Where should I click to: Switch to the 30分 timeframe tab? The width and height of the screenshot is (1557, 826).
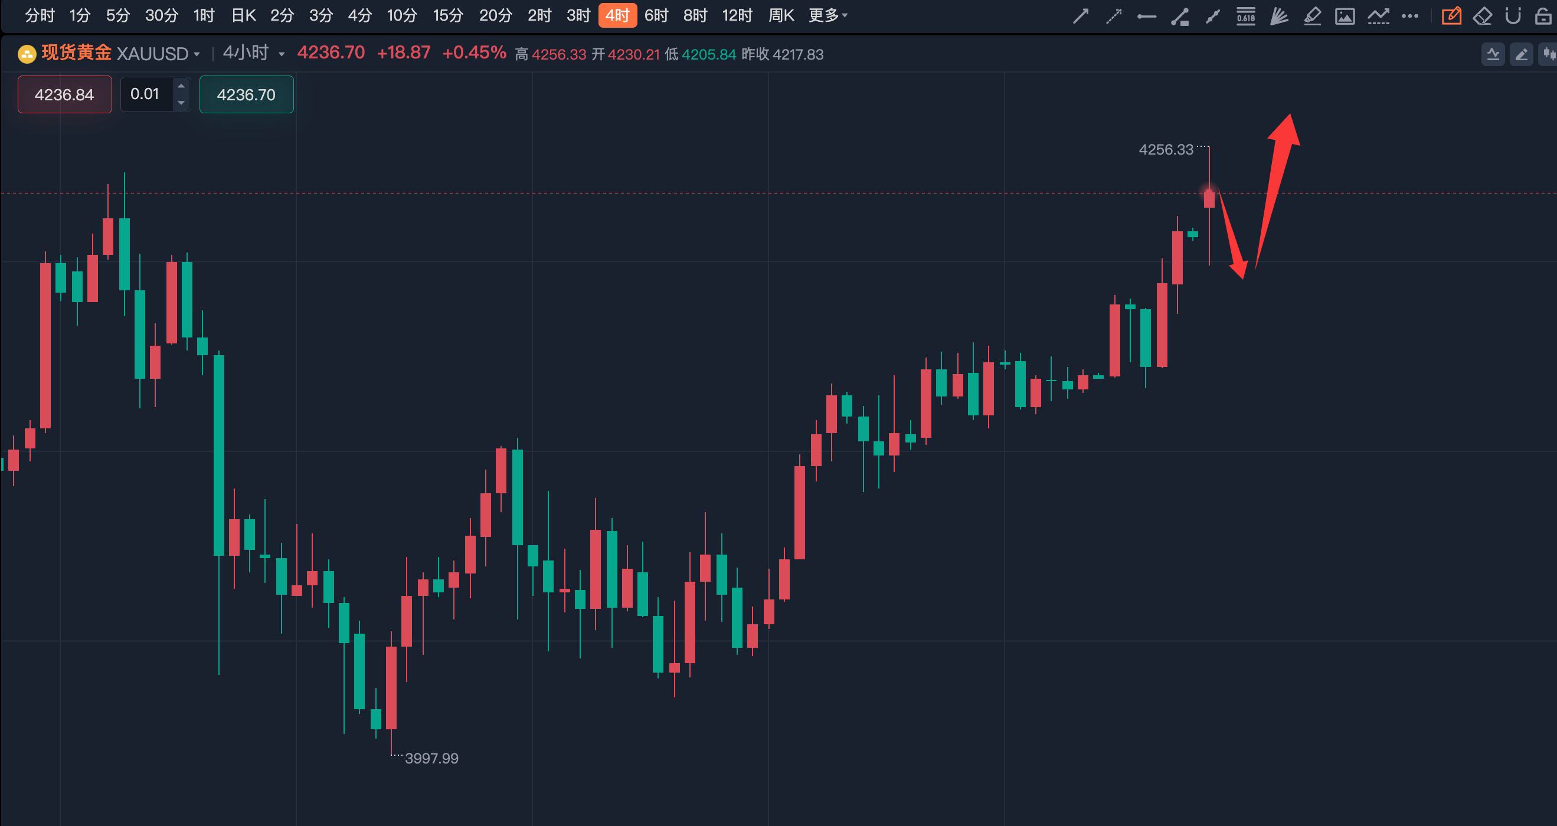tap(161, 16)
